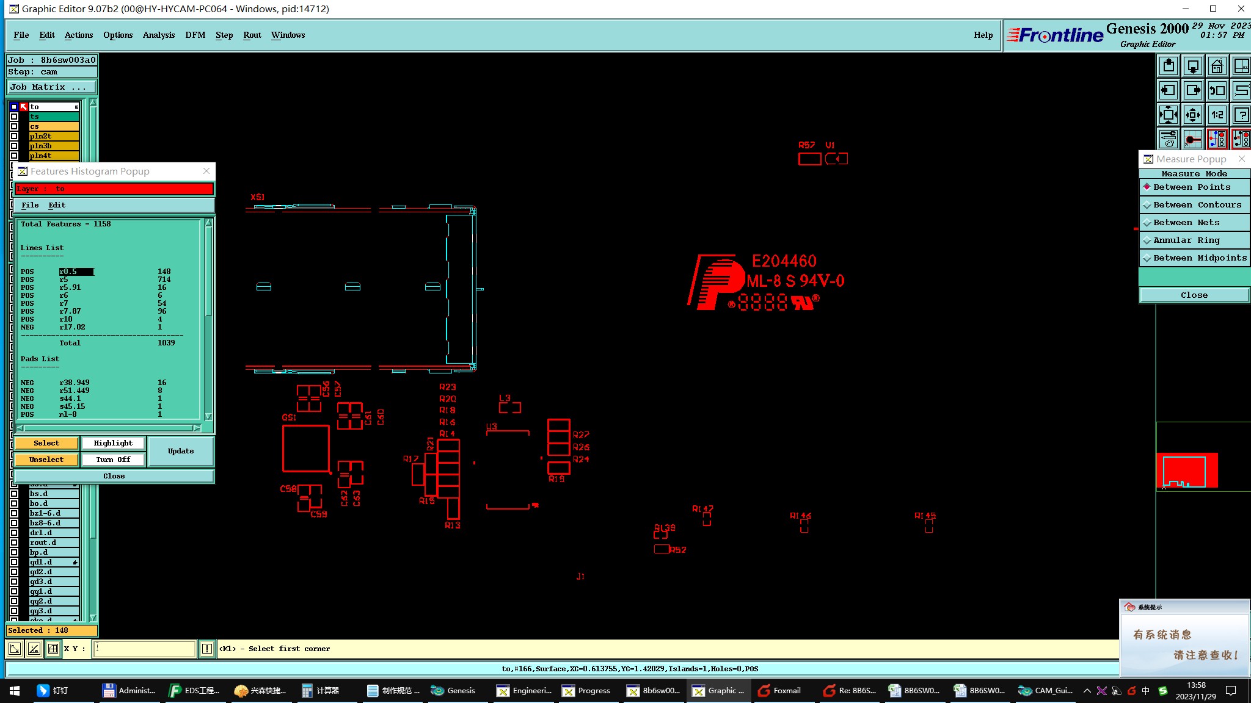Screen dimensions: 1251x703
Task: Click the exclamation mark icon beside XY field
Action: [207, 649]
